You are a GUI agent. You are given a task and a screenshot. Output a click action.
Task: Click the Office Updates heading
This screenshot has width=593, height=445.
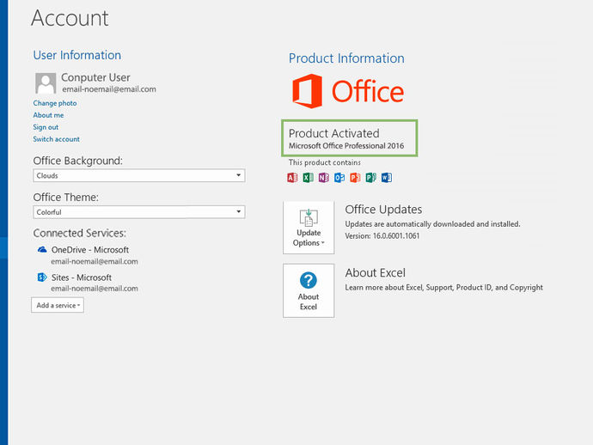[383, 210]
